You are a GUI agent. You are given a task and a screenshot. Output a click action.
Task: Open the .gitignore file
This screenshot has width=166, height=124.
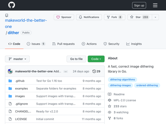22,104
